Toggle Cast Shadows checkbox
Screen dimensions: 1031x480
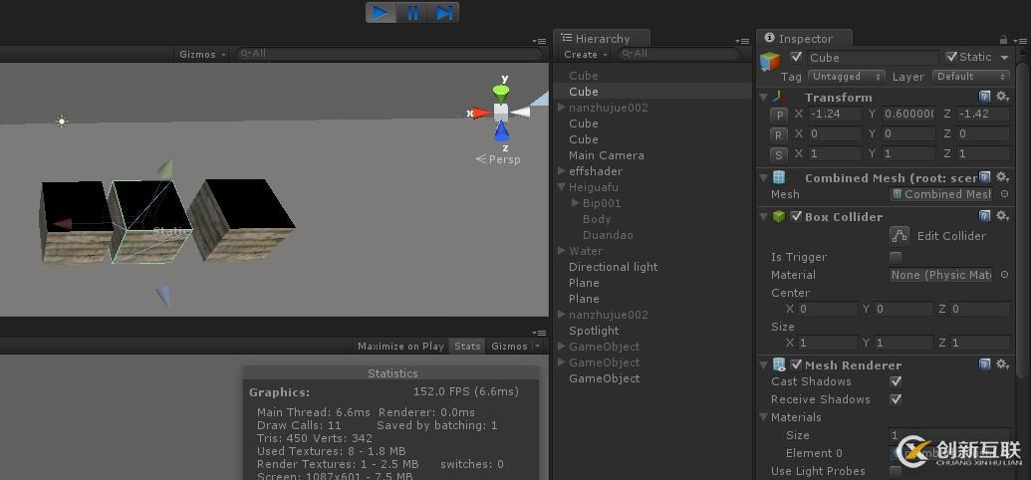[x=895, y=381]
